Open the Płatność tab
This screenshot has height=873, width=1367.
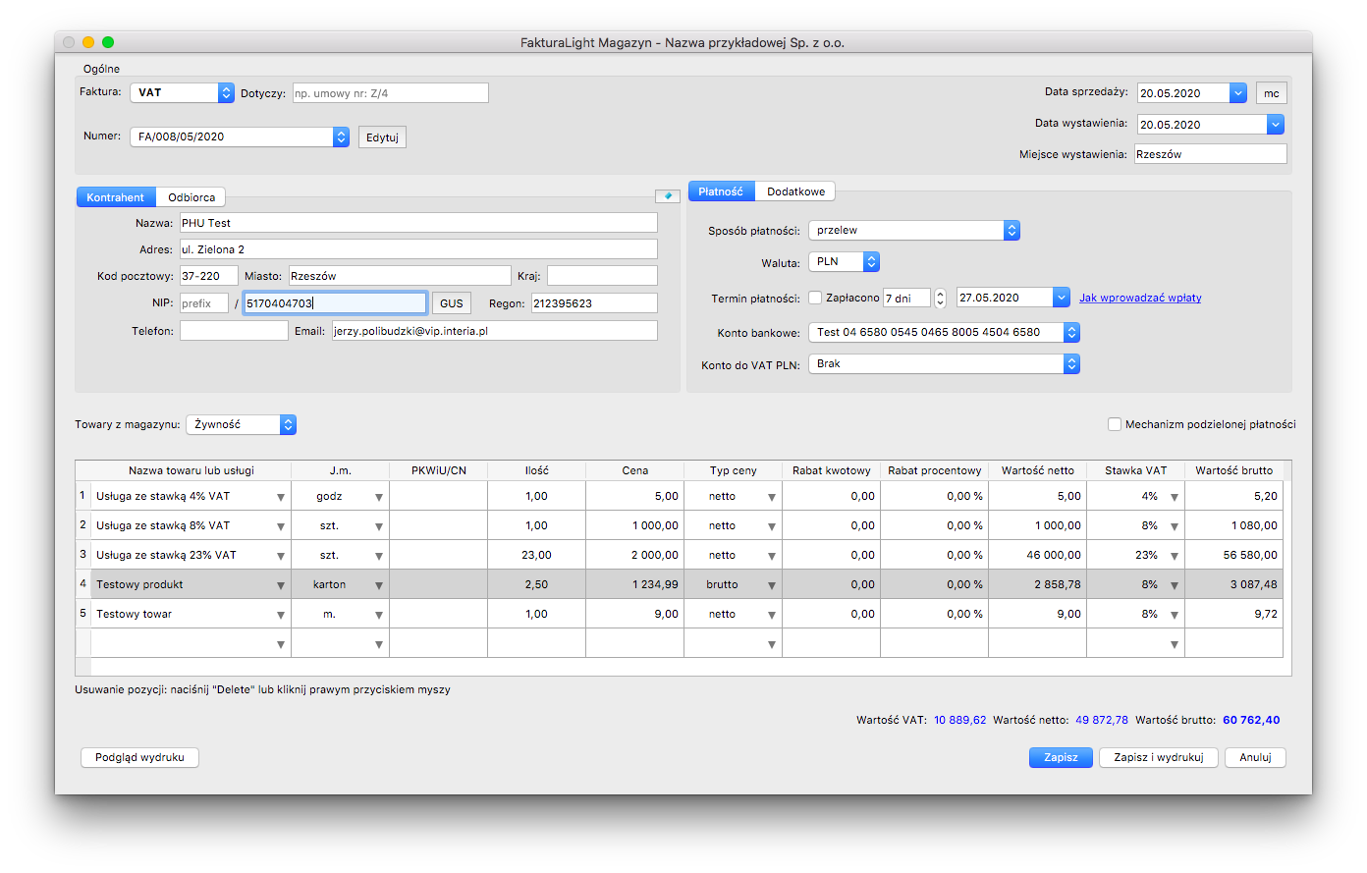[x=721, y=191]
